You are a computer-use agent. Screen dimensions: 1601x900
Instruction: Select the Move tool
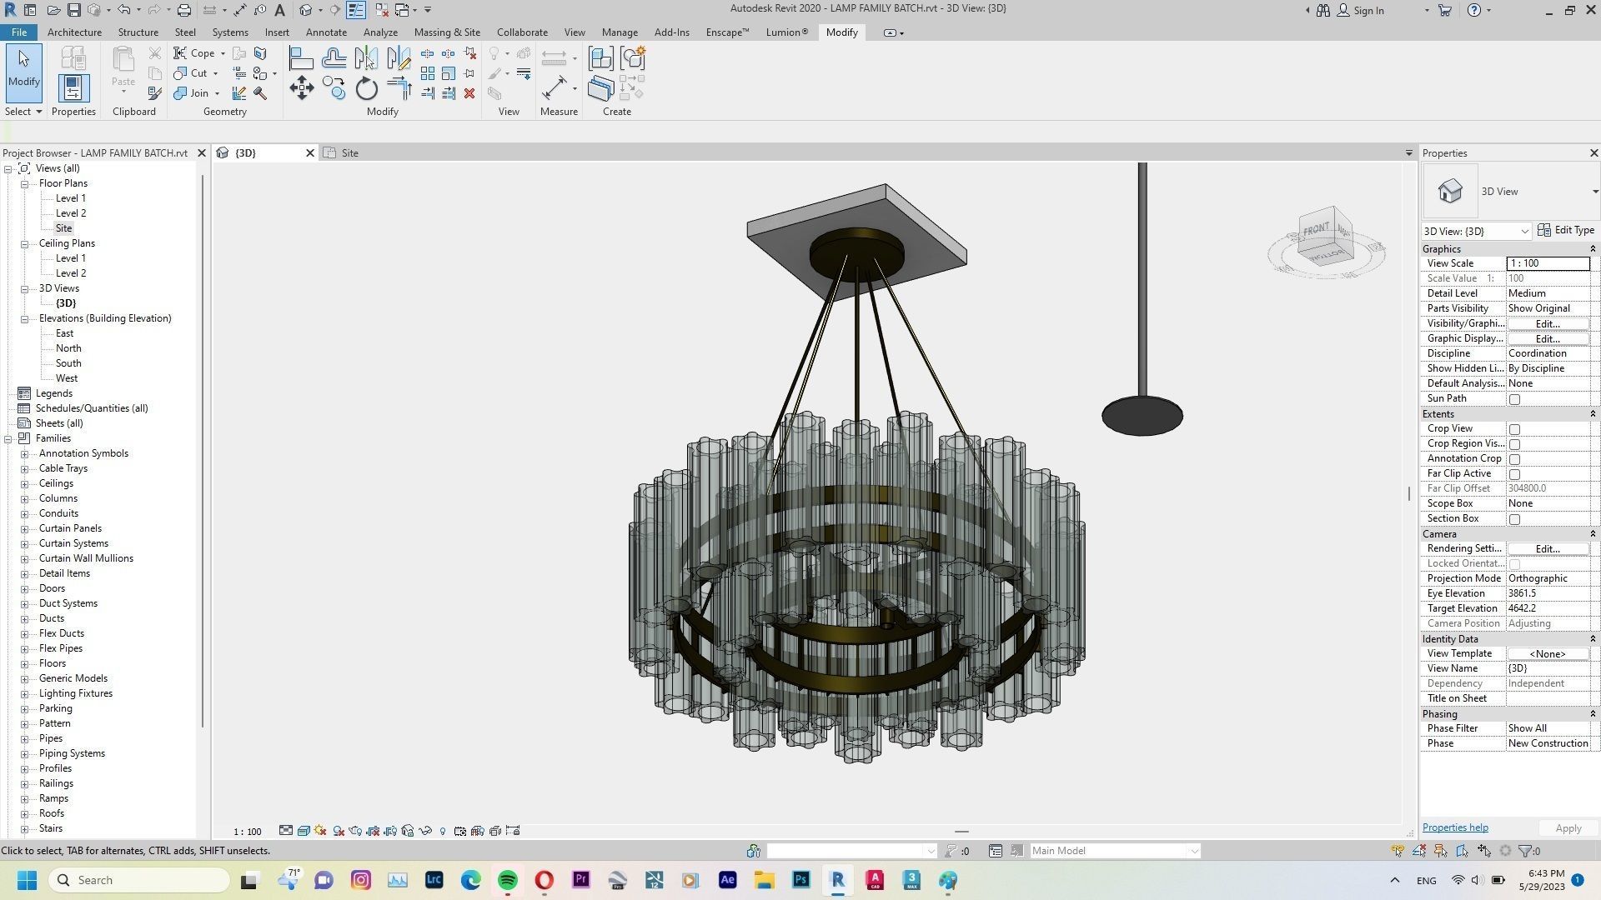(x=301, y=88)
